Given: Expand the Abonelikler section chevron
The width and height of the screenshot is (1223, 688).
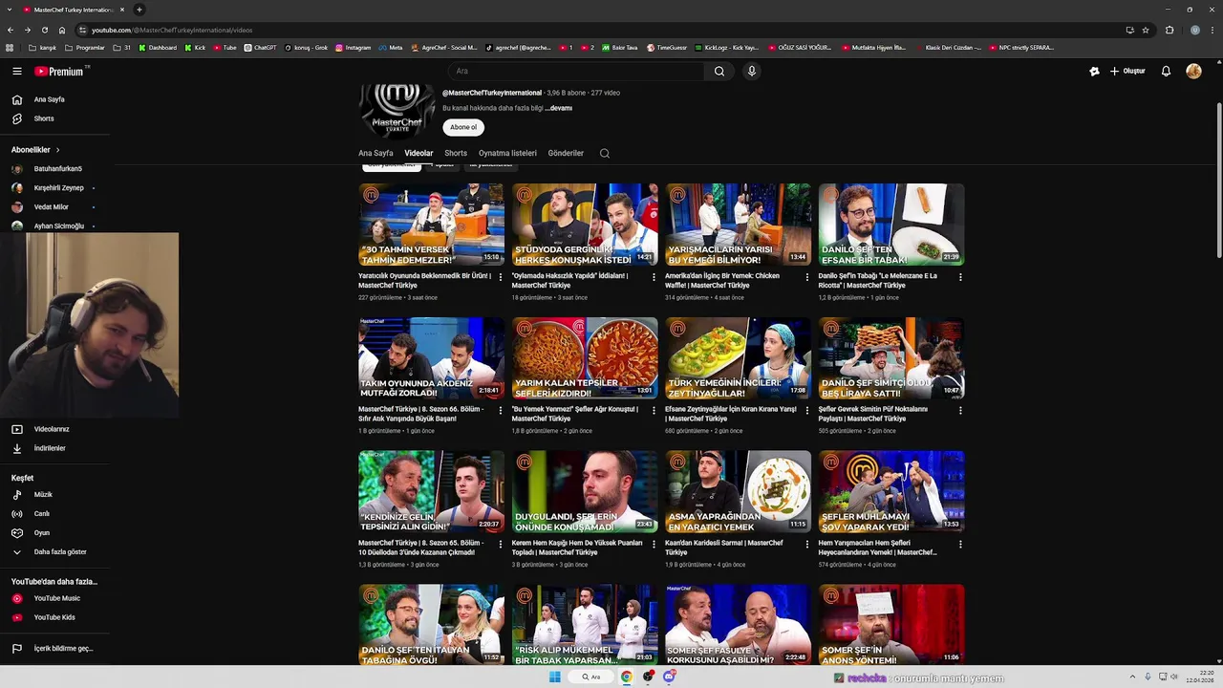Looking at the screenshot, I should [57, 150].
